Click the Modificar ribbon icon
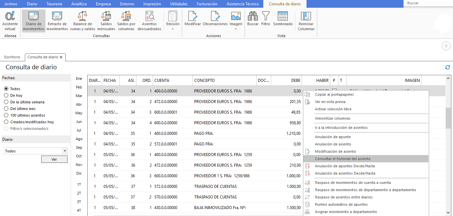 point(193,19)
